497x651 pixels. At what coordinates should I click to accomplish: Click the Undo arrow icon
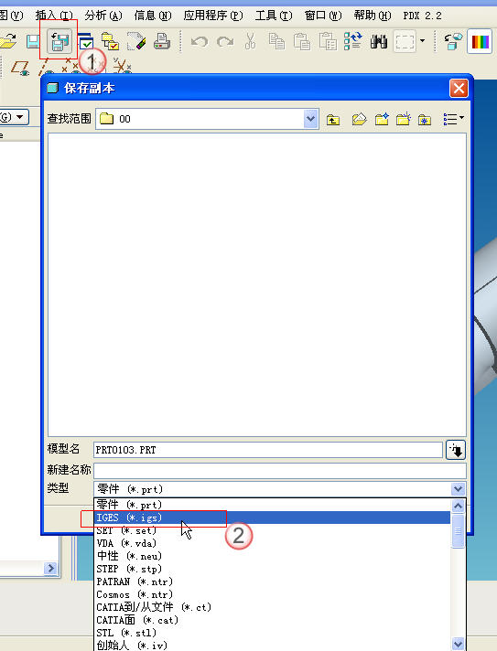pyautogui.click(x=200, y=41)
